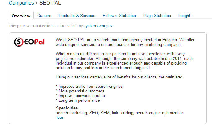The image size is (212, 125).
Task: Open the Companies breadcrumb link
Action: [x=21, y=3]
